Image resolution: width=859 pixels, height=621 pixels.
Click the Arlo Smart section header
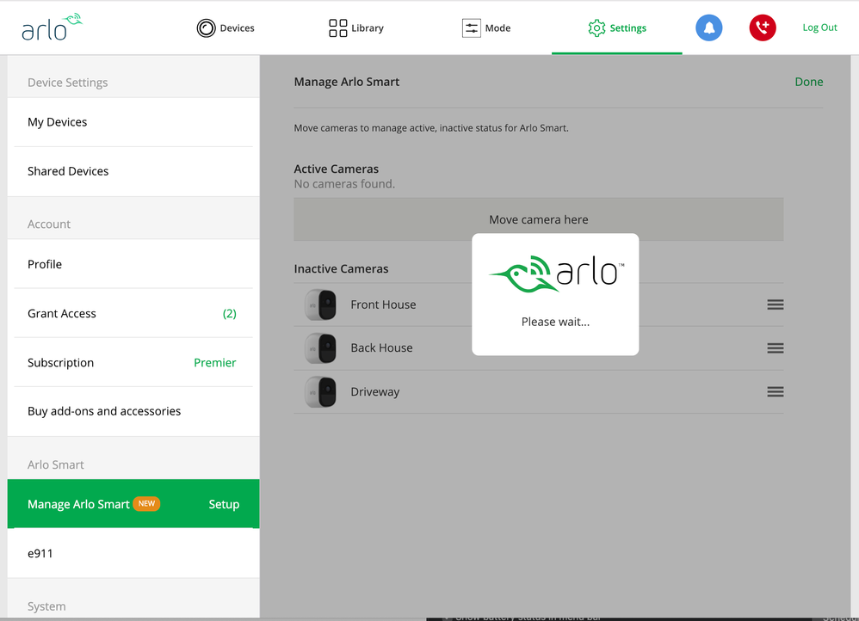tap(55, 464)
